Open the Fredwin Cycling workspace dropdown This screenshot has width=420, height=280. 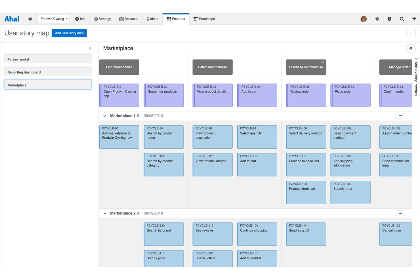coord(54,19)
